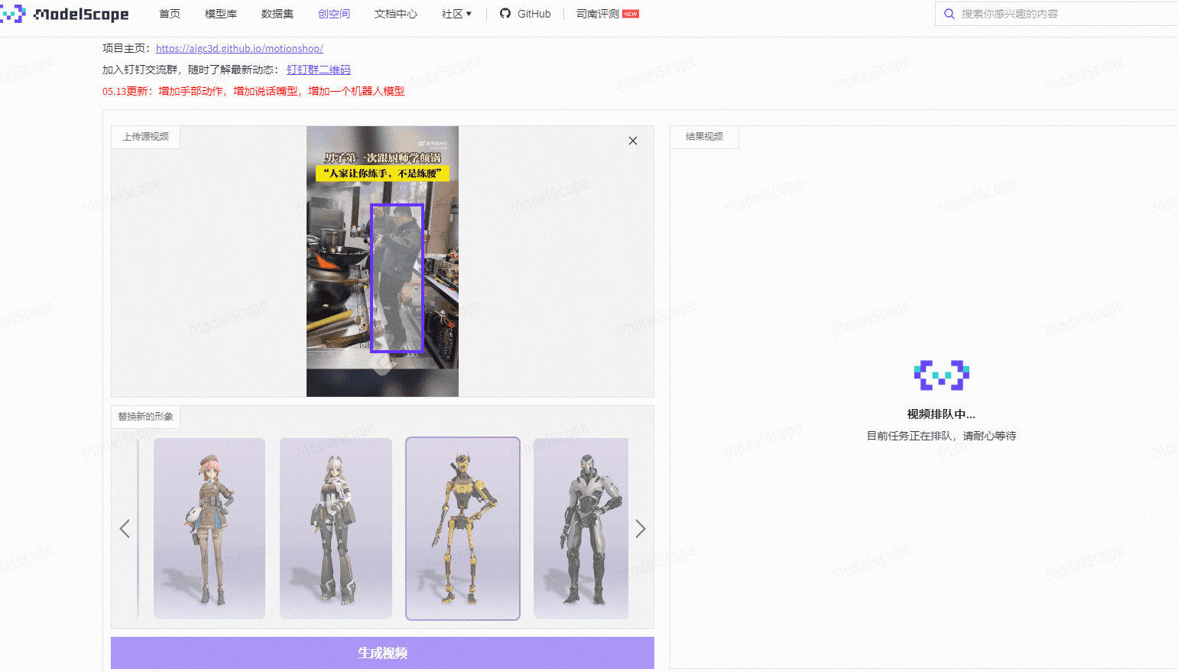Click the NEW badge next to 司南评测

coord(630,13)
